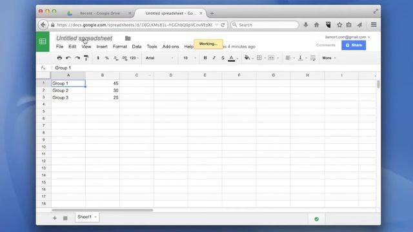The width and height of the screenshot is (413, 232).
Task: Click the Print icon in toolbar
Action: (59, 58)
